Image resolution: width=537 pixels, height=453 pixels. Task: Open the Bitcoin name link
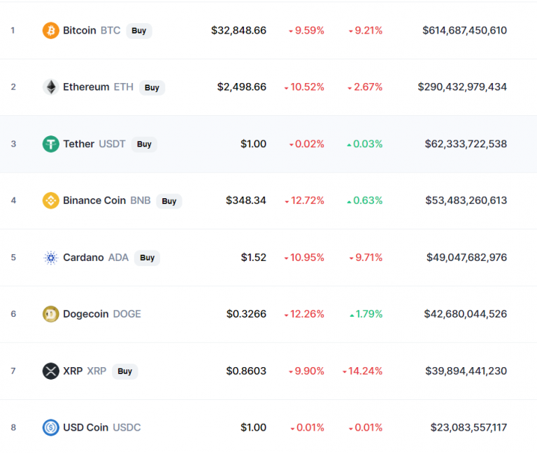80,31
